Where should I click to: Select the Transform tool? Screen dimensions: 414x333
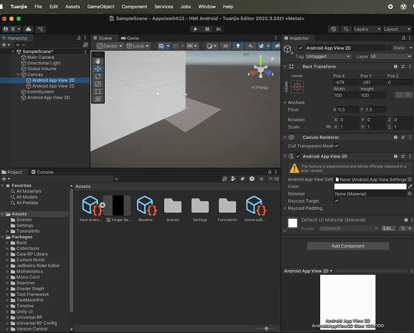pyautogui.click(x=98, y=99)
